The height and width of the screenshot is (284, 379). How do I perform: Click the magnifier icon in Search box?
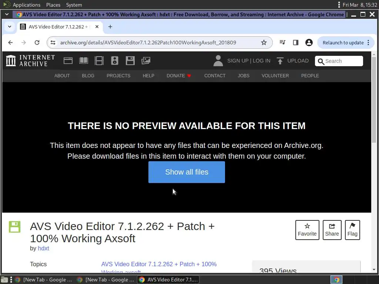(x=321, y=62)
